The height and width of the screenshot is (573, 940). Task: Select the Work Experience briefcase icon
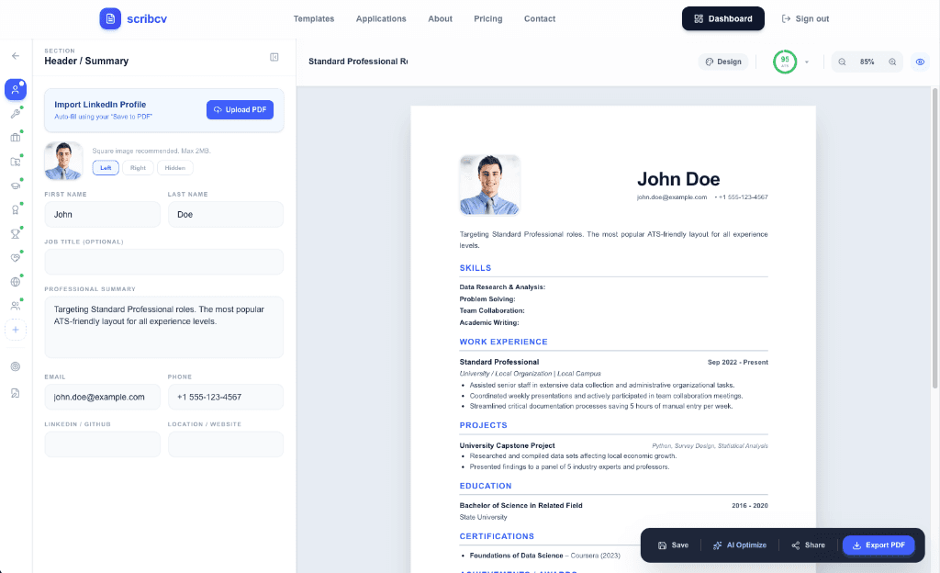click(x=15, y=138)
